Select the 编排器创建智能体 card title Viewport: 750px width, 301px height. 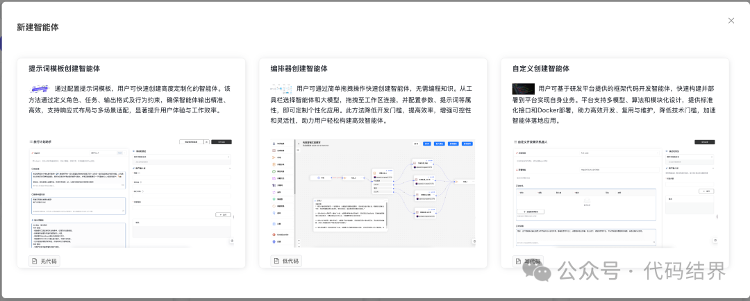click(x=299, y=69)
